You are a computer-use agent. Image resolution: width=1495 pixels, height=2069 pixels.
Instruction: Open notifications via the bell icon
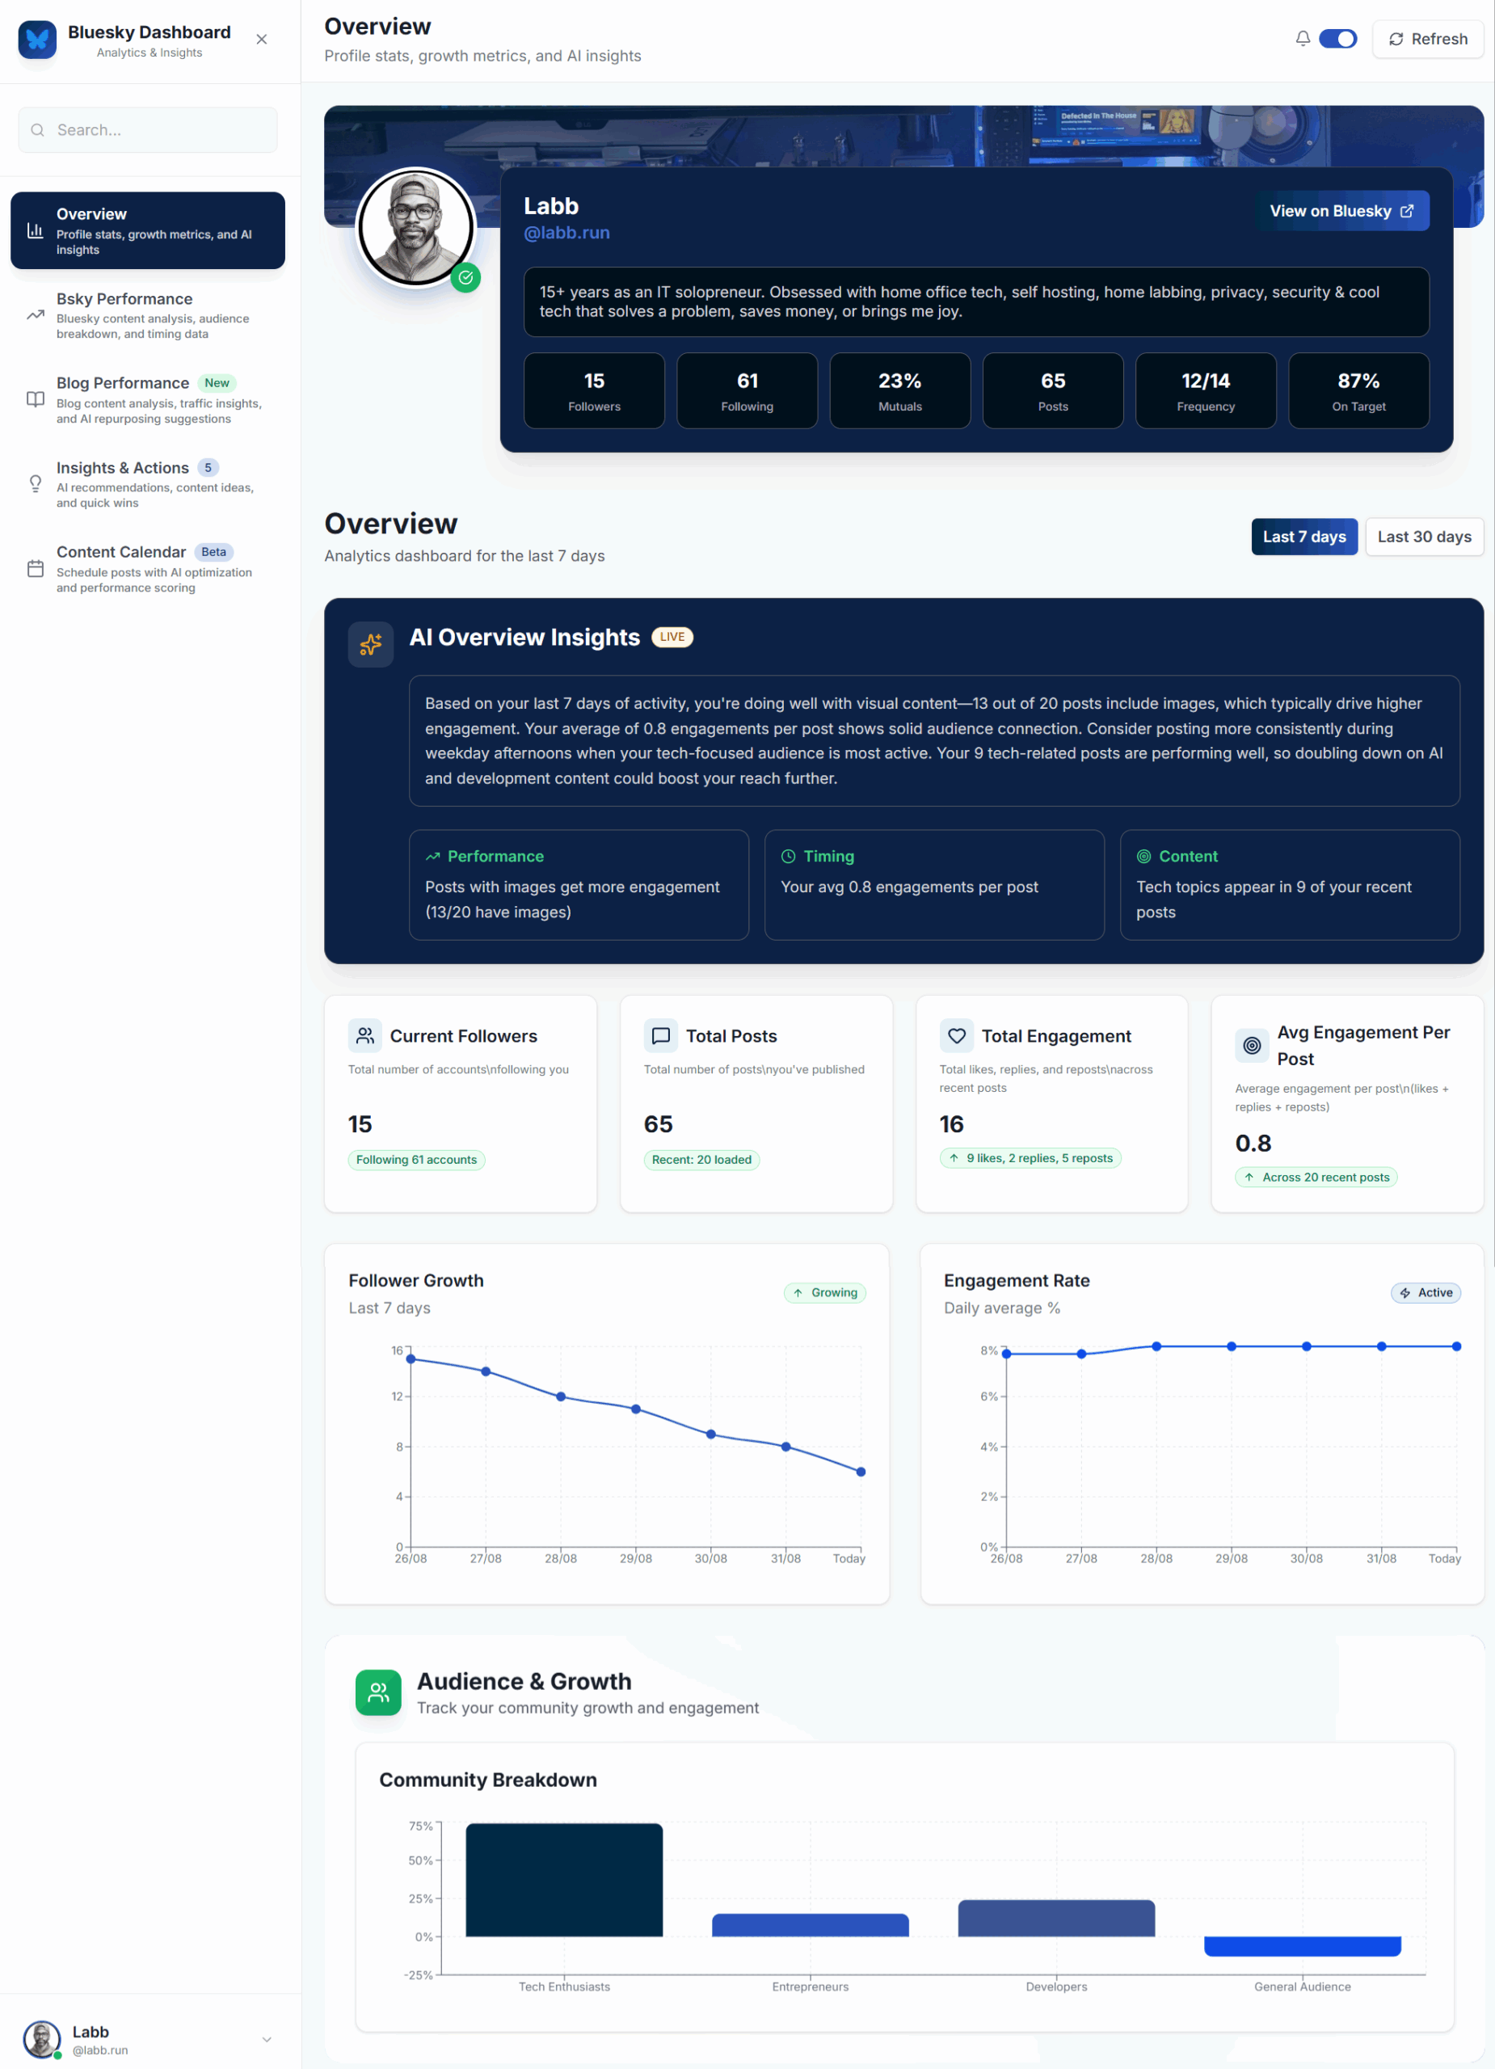point(1303,38)
